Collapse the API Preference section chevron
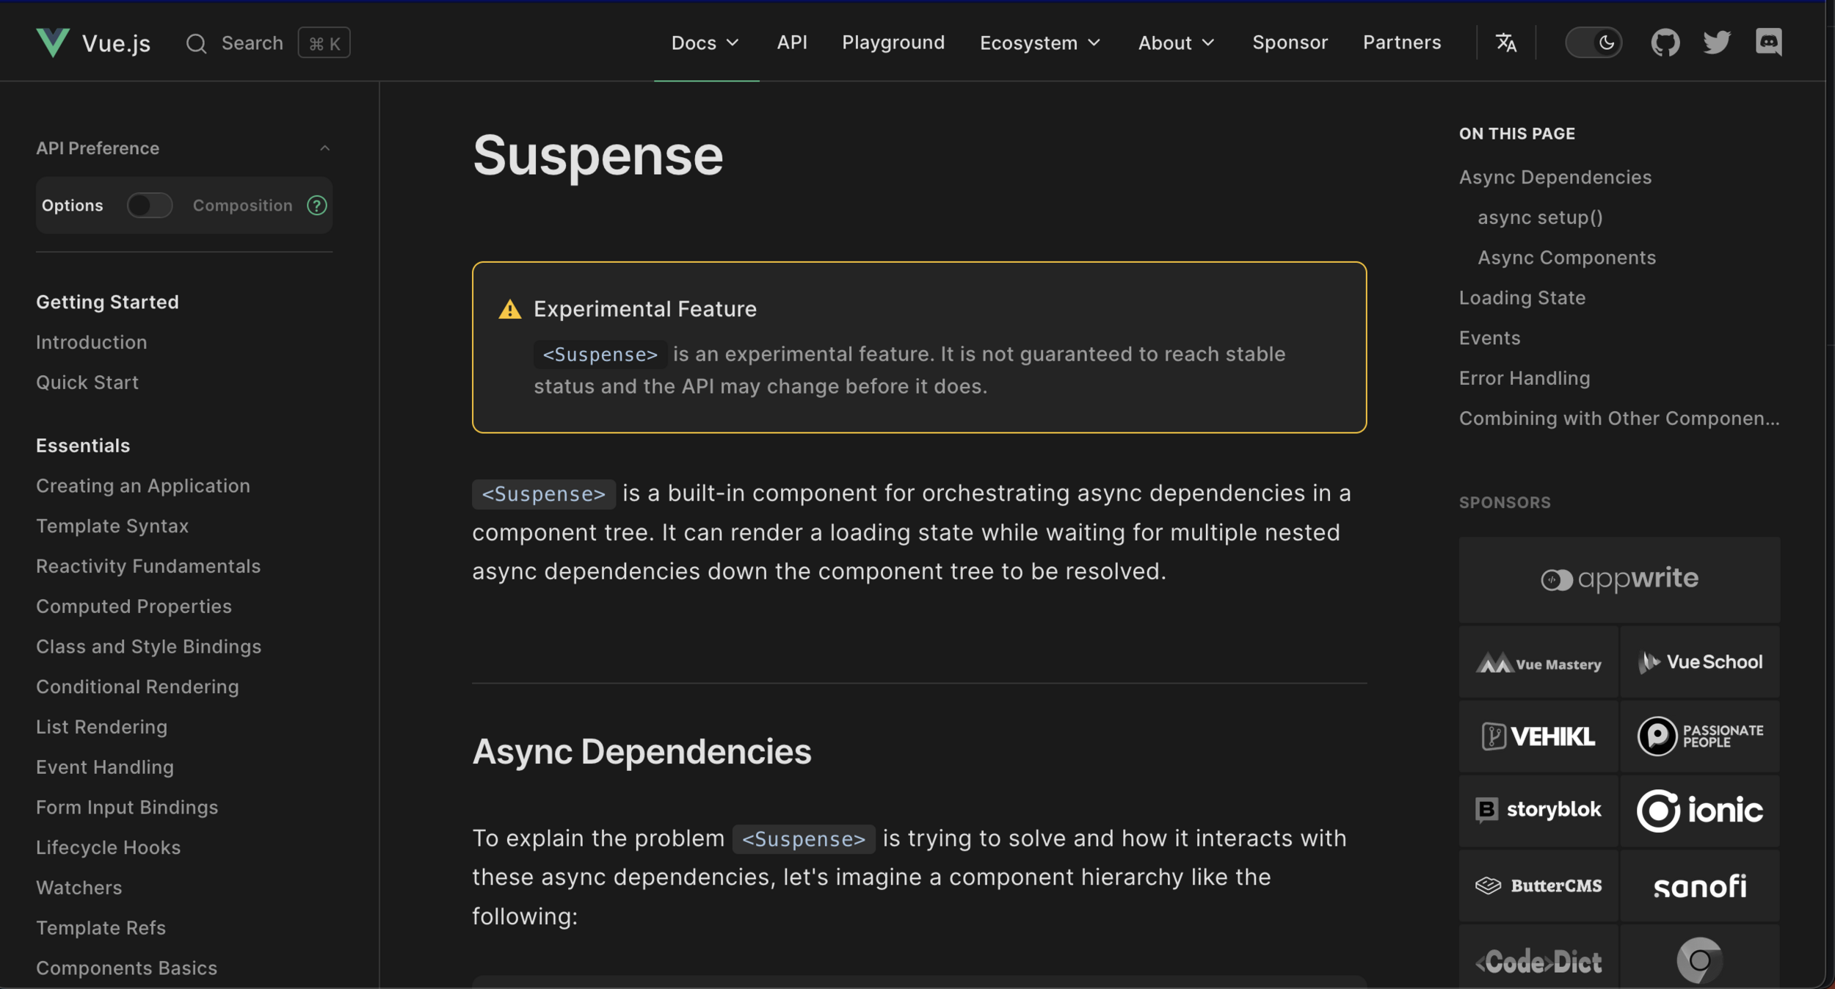The height and width of the screenshot is (989, 1835). 324,148
